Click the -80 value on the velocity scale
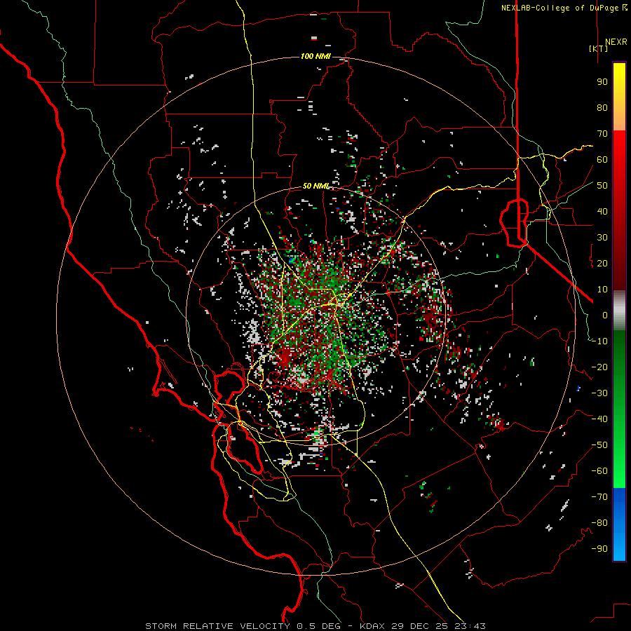Viewport: 631px width, 631px height. 599,523
